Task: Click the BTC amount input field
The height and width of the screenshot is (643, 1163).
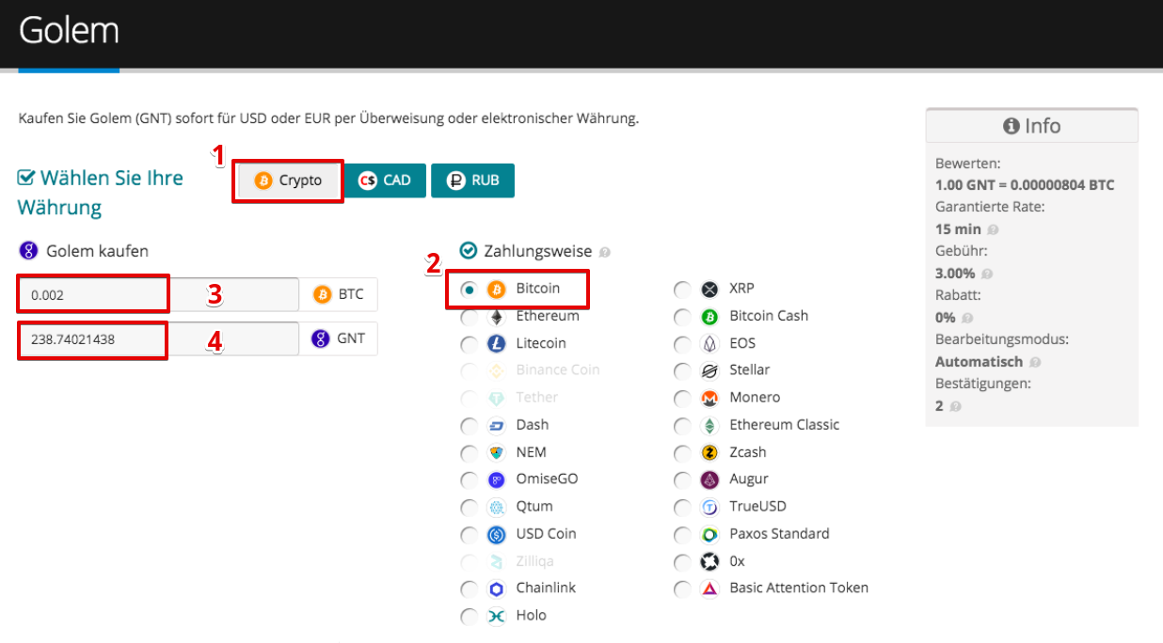Action: click(x=158, y=294)
